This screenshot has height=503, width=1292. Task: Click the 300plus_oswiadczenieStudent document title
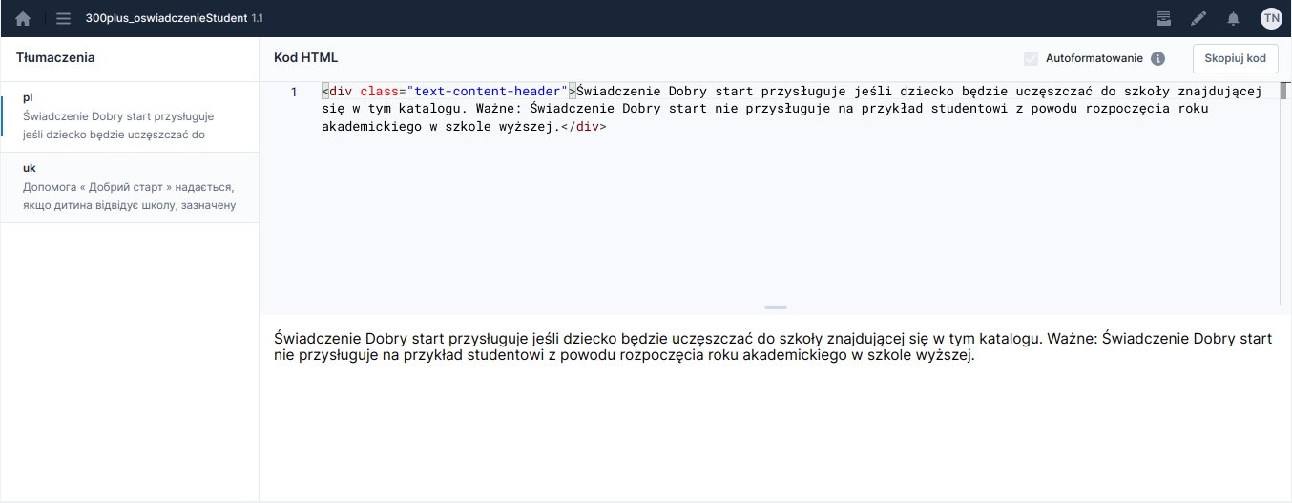[166, 18]
